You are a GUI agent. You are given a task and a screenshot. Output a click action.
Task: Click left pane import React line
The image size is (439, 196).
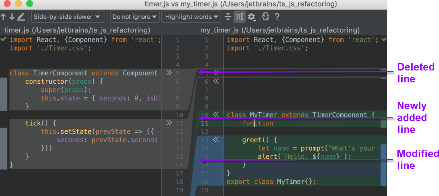(85, 40)
